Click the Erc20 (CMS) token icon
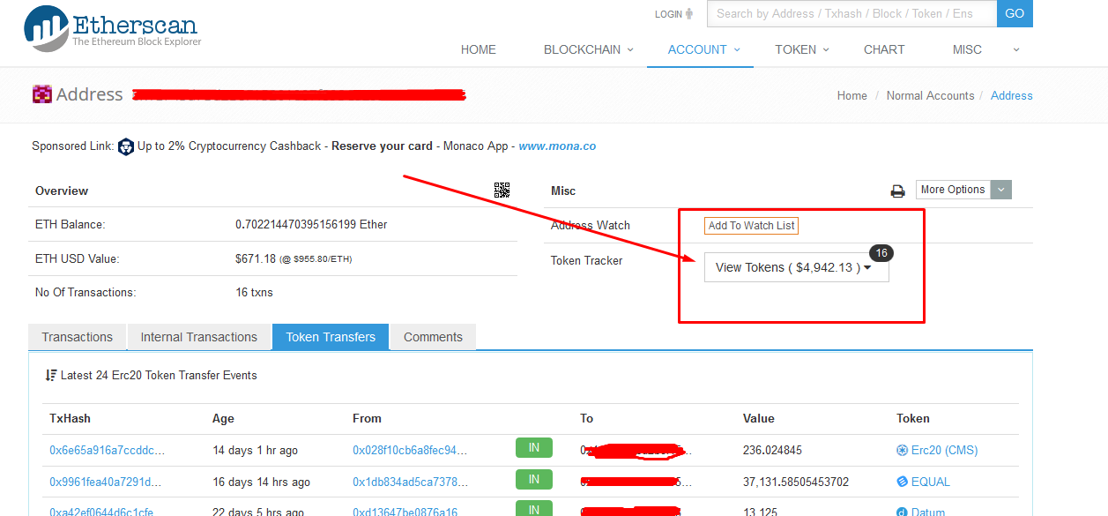The width and height of the screenshot is (1108, 516). point(902,451)
